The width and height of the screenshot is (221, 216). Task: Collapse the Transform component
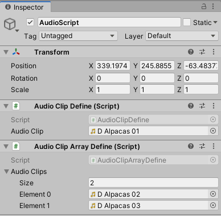(6, 52)
